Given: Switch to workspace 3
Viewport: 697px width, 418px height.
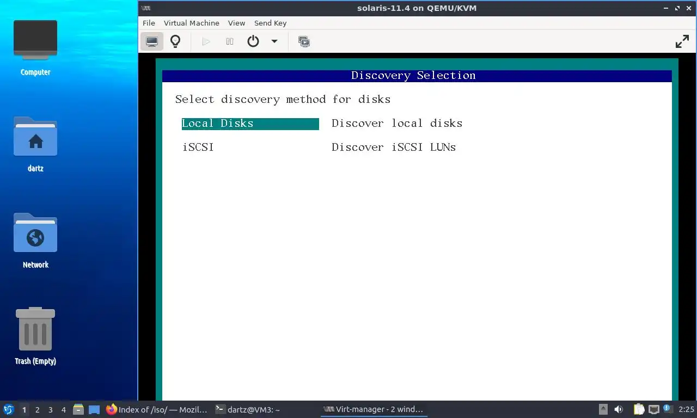Looking at the screenshot, I should point(51,410).
